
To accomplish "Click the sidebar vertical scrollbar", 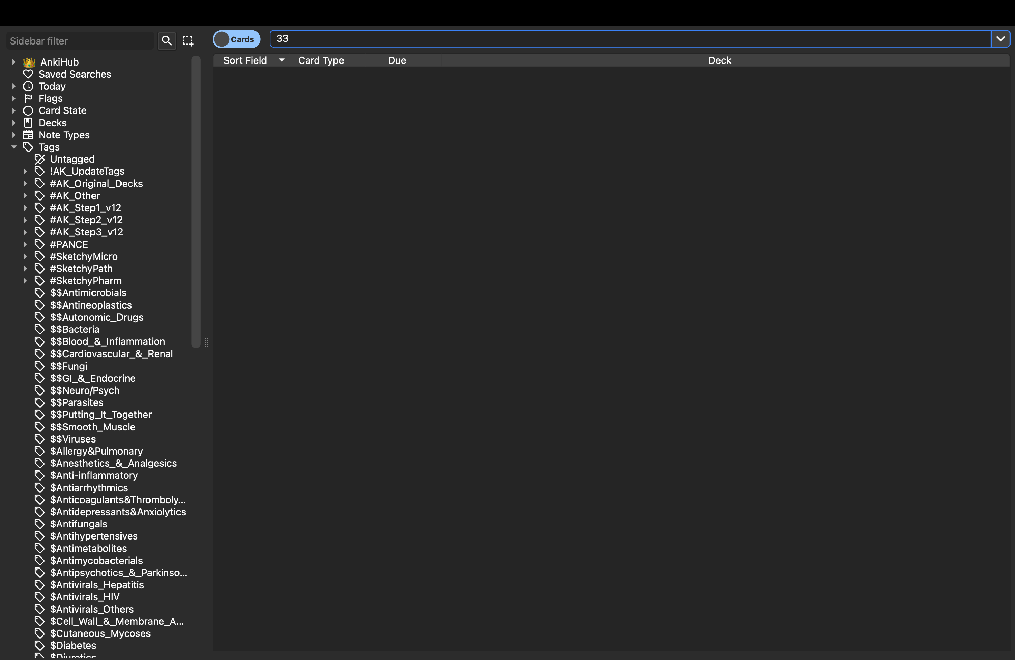I will pyautogui.click(x=196, y=201).
